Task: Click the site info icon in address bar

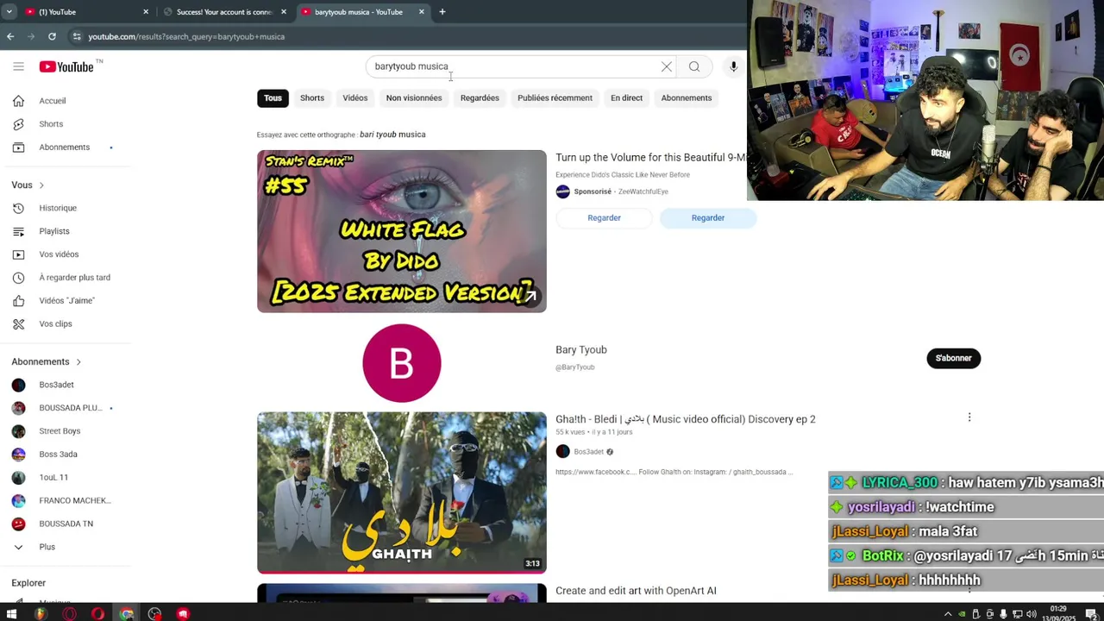Action: click(77, 36)
